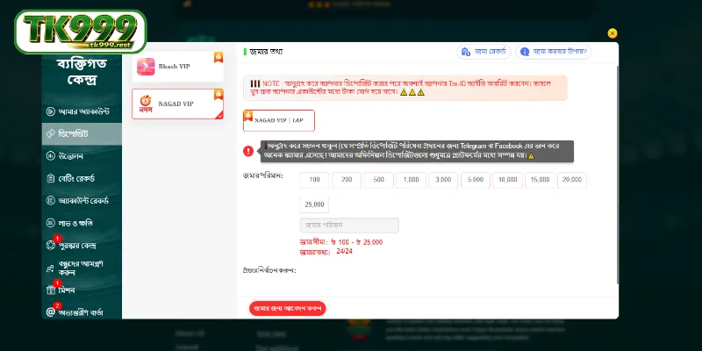702x351 pixels.
Task: Close the deposit dialog with yellow X
Action: [x=612, y=33]
